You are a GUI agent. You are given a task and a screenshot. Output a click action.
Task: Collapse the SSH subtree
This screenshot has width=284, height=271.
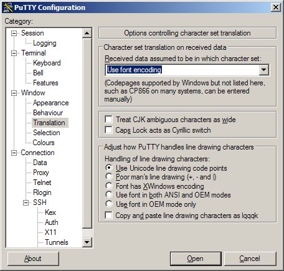(26, 202)
